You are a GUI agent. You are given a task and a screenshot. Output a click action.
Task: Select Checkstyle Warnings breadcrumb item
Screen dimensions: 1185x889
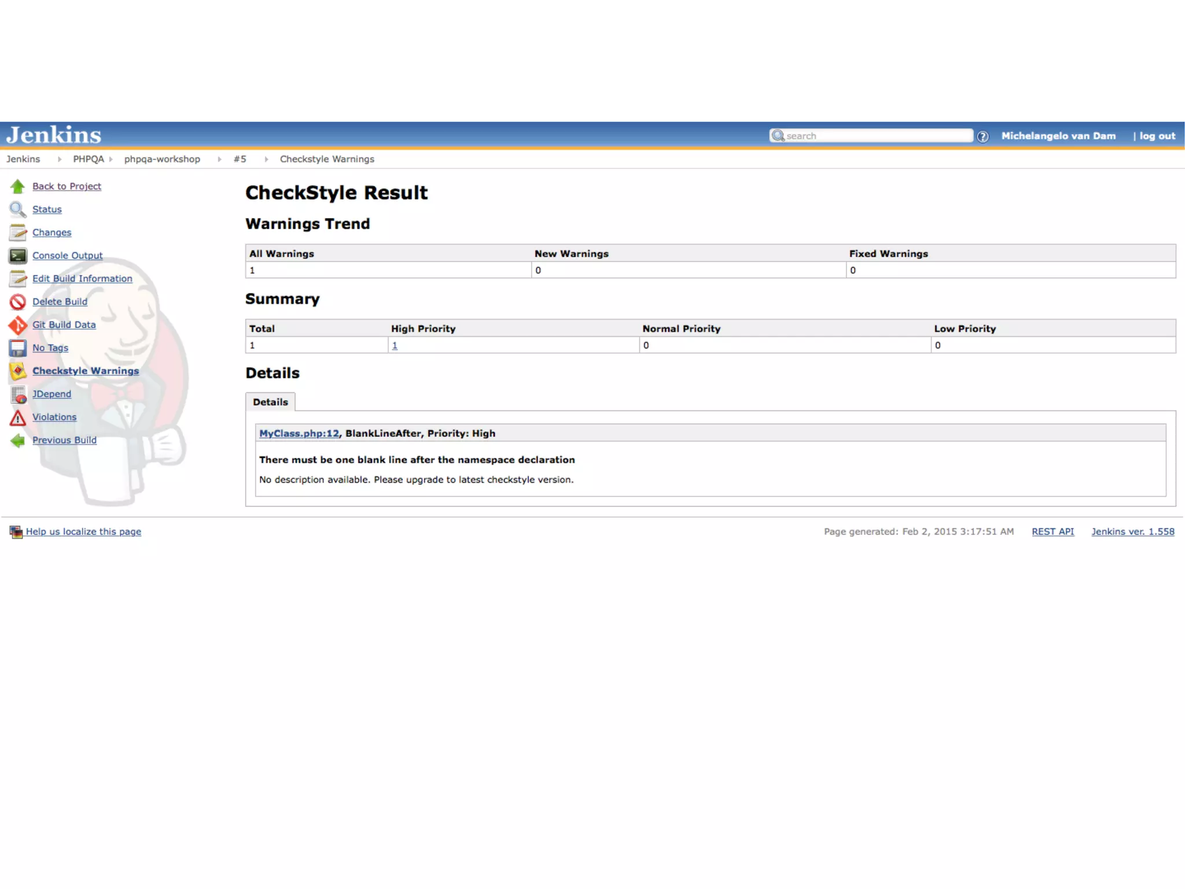click(x=327, y=159)
